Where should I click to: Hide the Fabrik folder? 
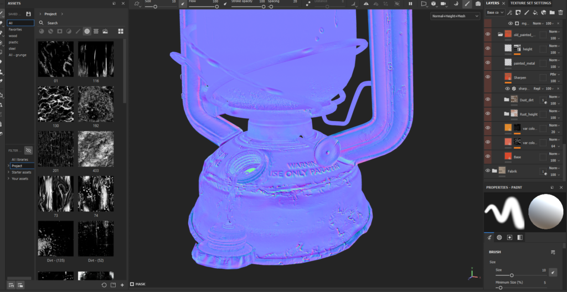488,170
